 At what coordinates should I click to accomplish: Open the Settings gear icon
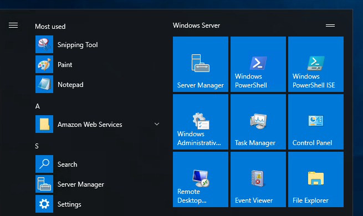pyautogui.click(x=44, y=204)
